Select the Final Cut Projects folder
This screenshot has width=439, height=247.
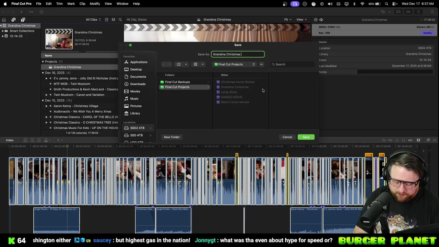click(185, 87)
